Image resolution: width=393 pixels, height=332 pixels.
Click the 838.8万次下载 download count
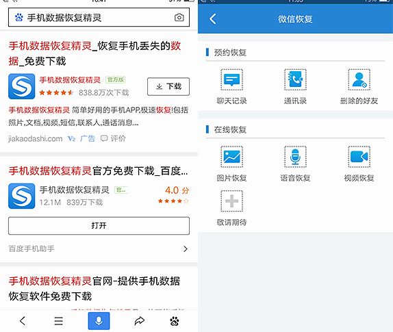pyautogui.click(x=104, y=92)
